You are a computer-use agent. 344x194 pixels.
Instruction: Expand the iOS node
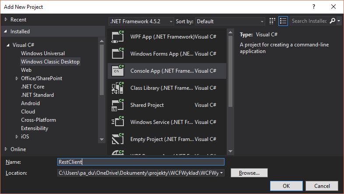click(x=17, y=137)
